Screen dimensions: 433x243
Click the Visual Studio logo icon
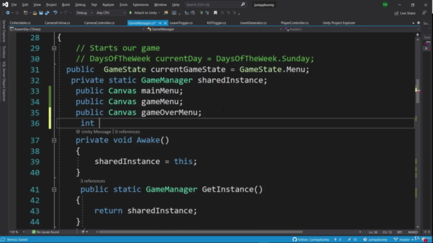tap(5, 5)
